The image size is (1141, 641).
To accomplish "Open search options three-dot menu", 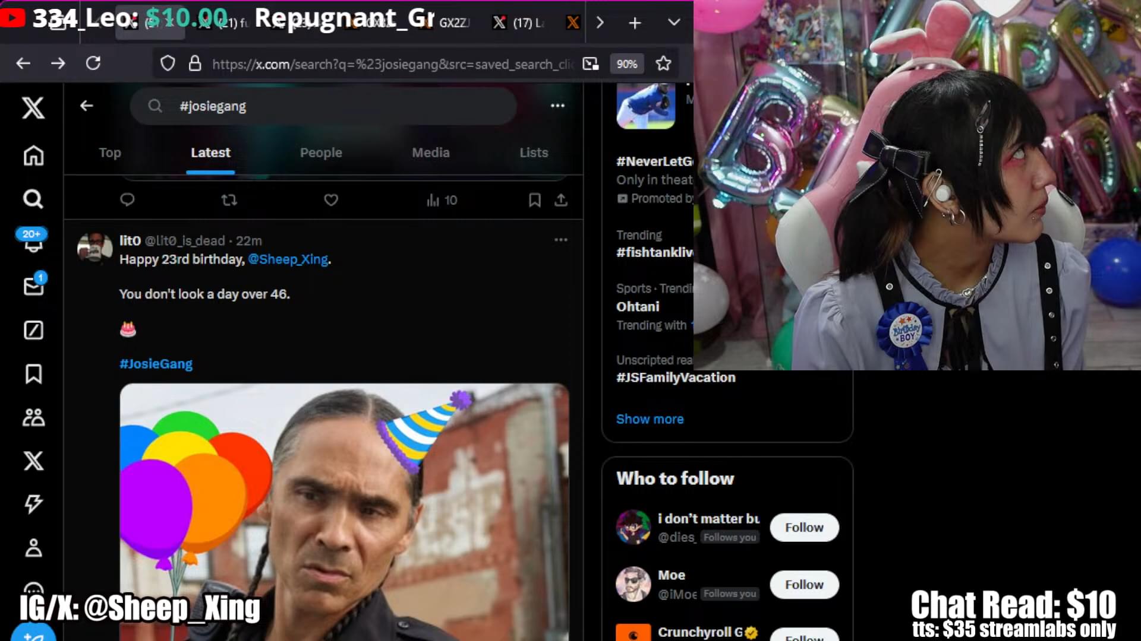I will 557,106.
